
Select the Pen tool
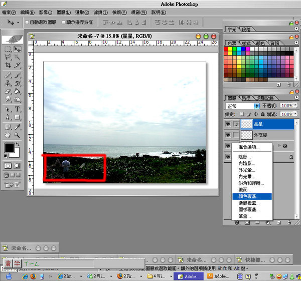point(8,117)
